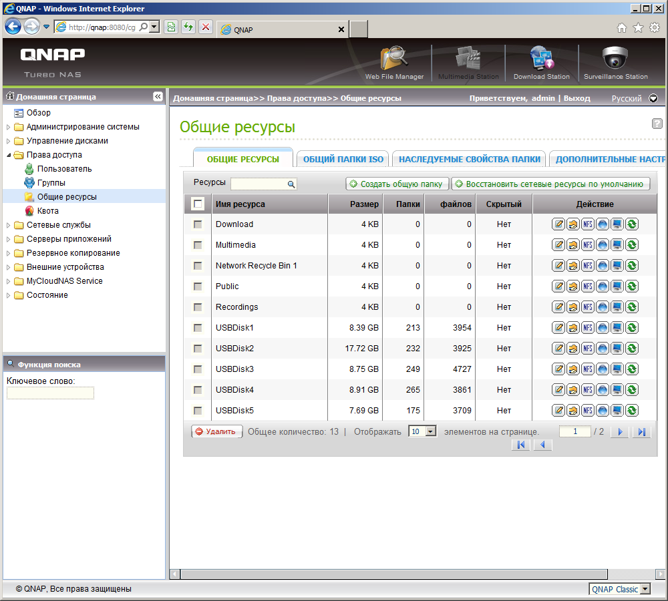Go back with browser back arrow
668x601 pixels.
(x=13, y=27)
